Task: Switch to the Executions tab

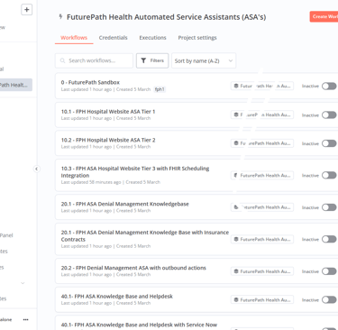Action: click(152, 38)
